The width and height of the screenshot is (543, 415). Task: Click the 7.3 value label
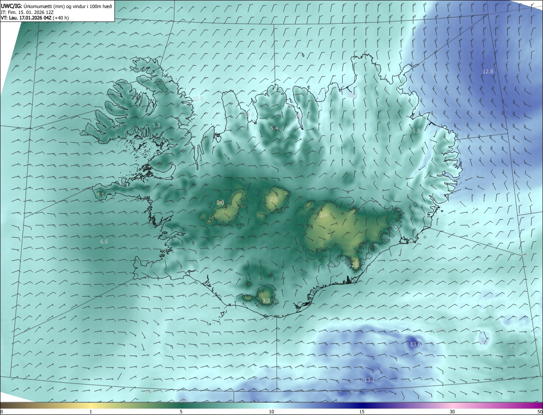coord(513,348)
